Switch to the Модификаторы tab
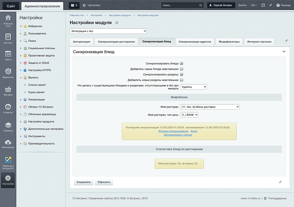294x207 pixels. coord(229,42)
